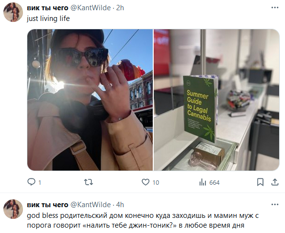Click display name on the second tweet
This screenshot has width=285, height=233.
47,205
